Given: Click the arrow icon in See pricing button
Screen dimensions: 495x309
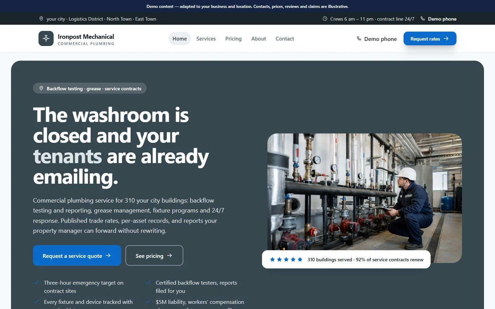Looking at the screenshot, I should click(169, 255).
